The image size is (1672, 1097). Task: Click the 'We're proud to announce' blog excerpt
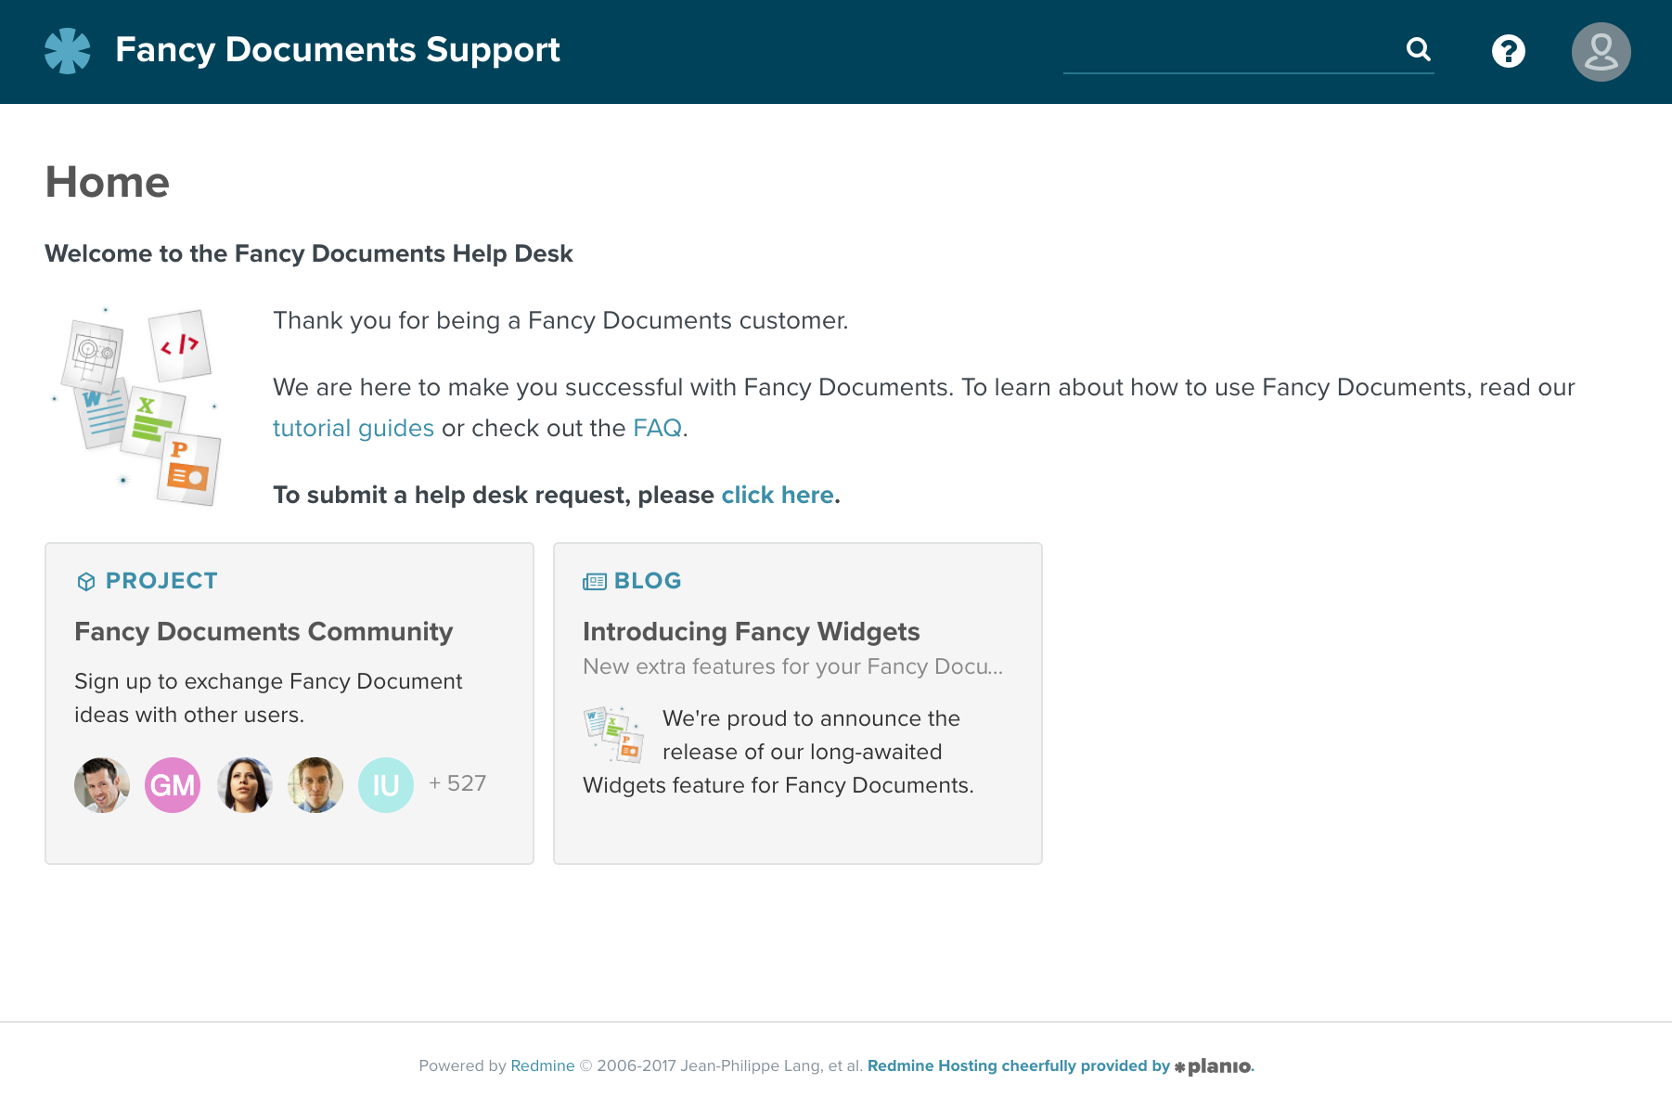tap(778, 752)
